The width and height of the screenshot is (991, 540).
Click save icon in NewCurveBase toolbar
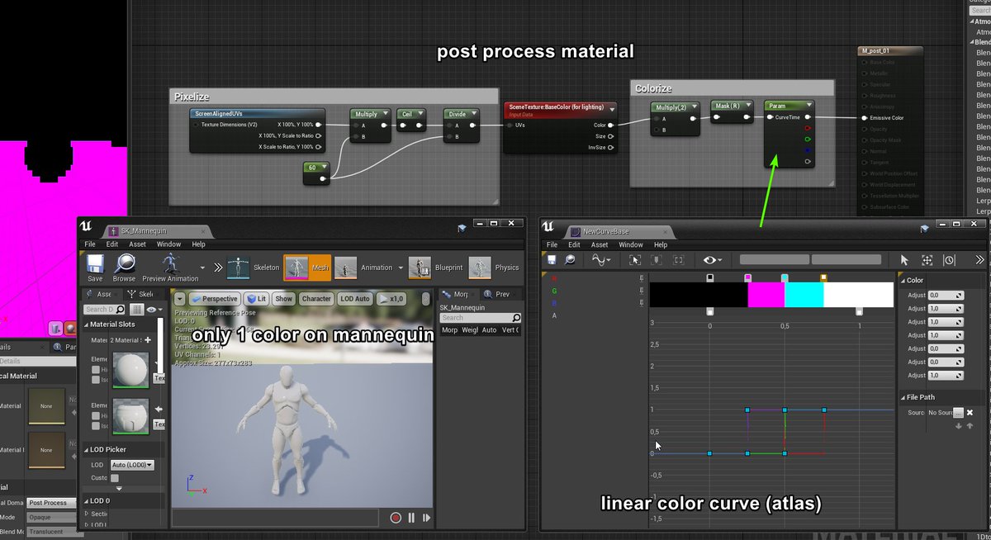click(552, 259)
